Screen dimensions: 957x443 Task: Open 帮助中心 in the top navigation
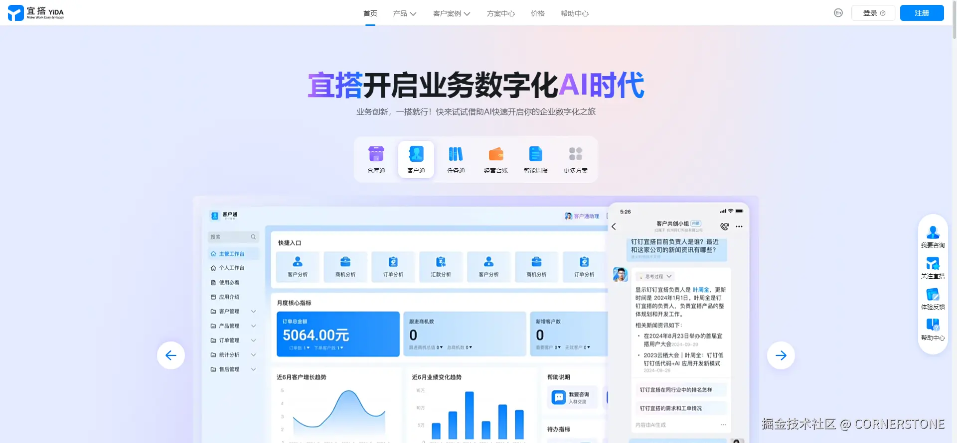coord(575,13)
